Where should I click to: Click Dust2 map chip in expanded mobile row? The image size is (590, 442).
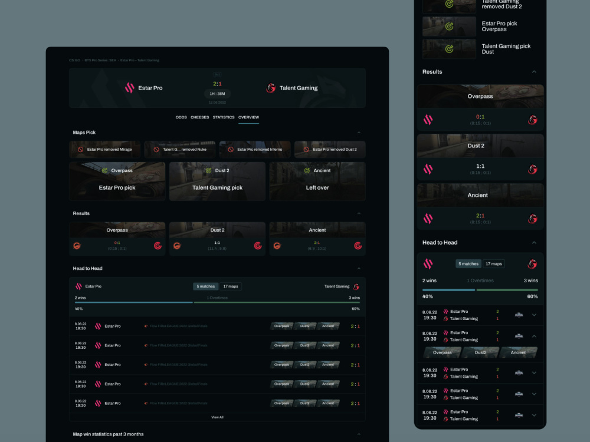480,352
